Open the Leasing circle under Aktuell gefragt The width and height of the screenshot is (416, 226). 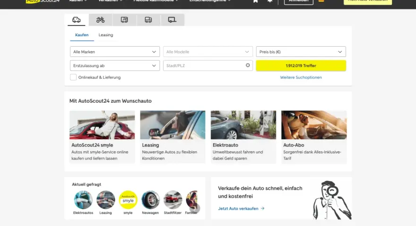pyautogui.click(x=105, y=200)
